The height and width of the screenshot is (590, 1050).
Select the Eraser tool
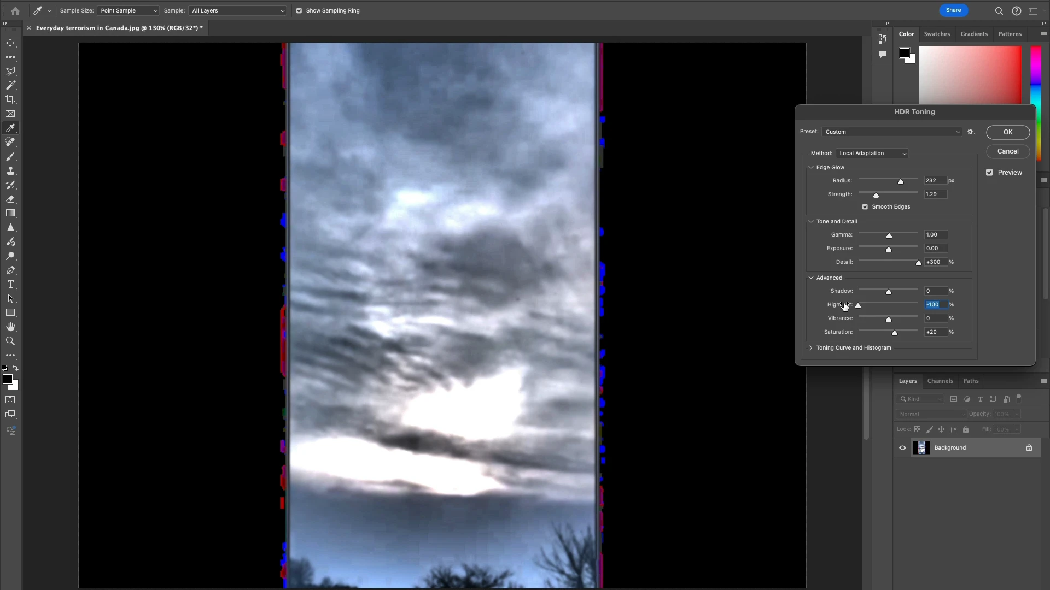point(10,199)
